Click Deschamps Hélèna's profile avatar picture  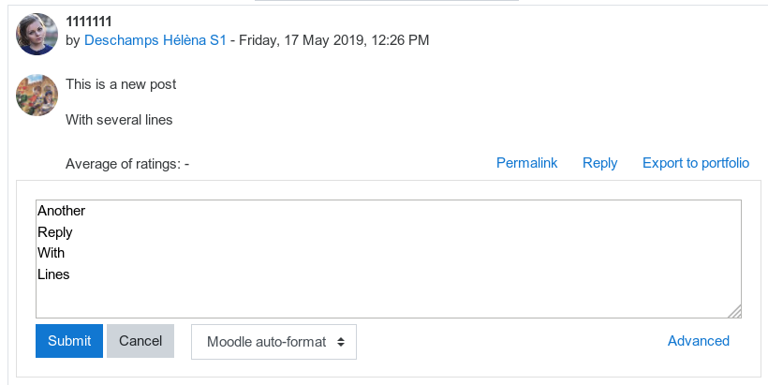(x=37, y=34)
